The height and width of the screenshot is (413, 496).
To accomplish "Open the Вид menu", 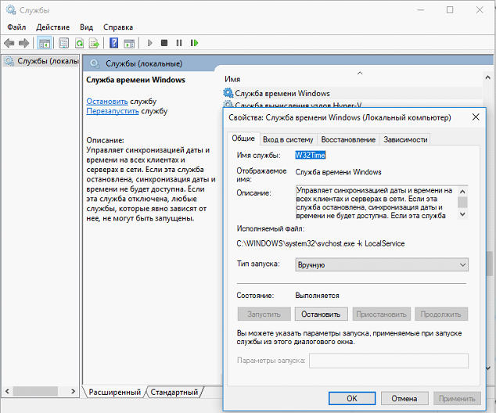I will [x=87, y=27].
